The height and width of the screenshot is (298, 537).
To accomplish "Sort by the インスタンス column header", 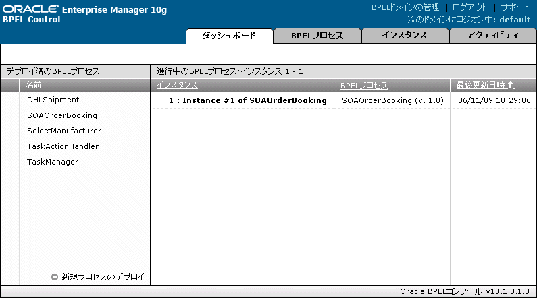I will click(x=177, y=85).
